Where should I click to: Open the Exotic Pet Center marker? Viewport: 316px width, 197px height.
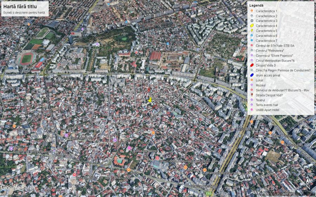[x=235, y=126]
